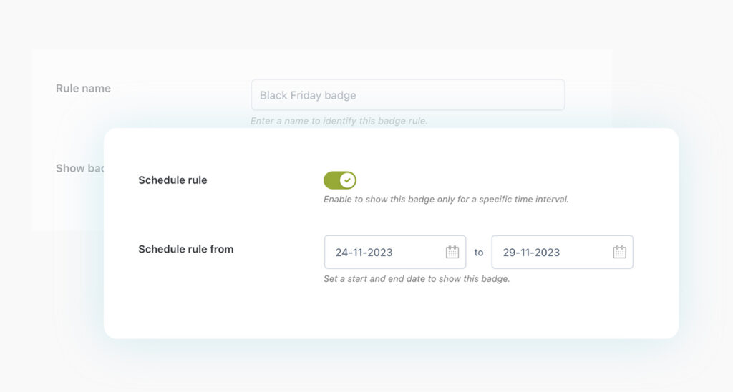Click the 'Rule name' label
Image resolution: width=733 pixels, height=392 pixels.
point(83,89)
